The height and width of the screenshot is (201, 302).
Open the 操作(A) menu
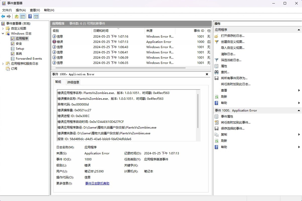pyautogui.click(x=21, y=10)
